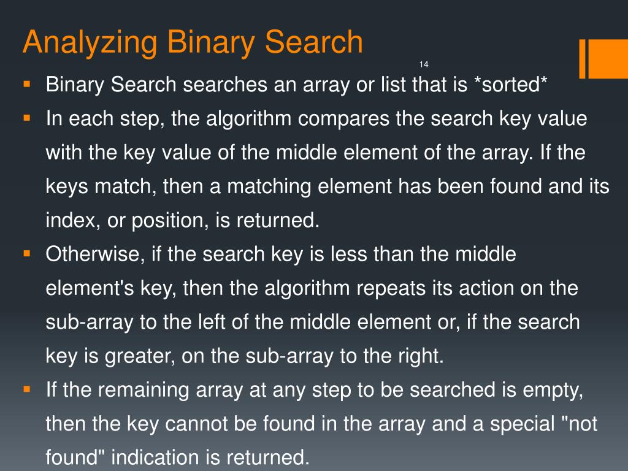
Task: Click the line starting "If the remaining array"
Action: [315, 390]
